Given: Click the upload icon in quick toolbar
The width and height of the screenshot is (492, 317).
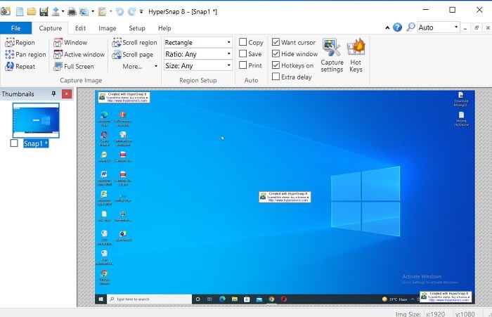Looking at the screenshot, I should point(56,12).
